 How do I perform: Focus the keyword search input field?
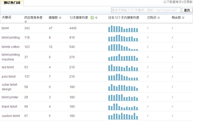(146, 10)
